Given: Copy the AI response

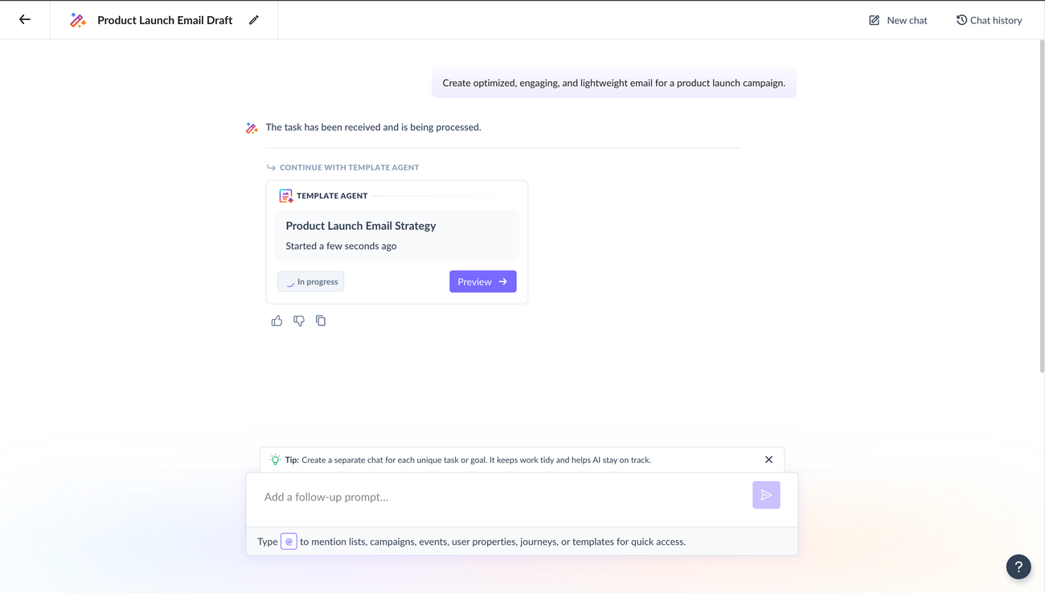Looking at the screenshot, I should coord(320,320).
